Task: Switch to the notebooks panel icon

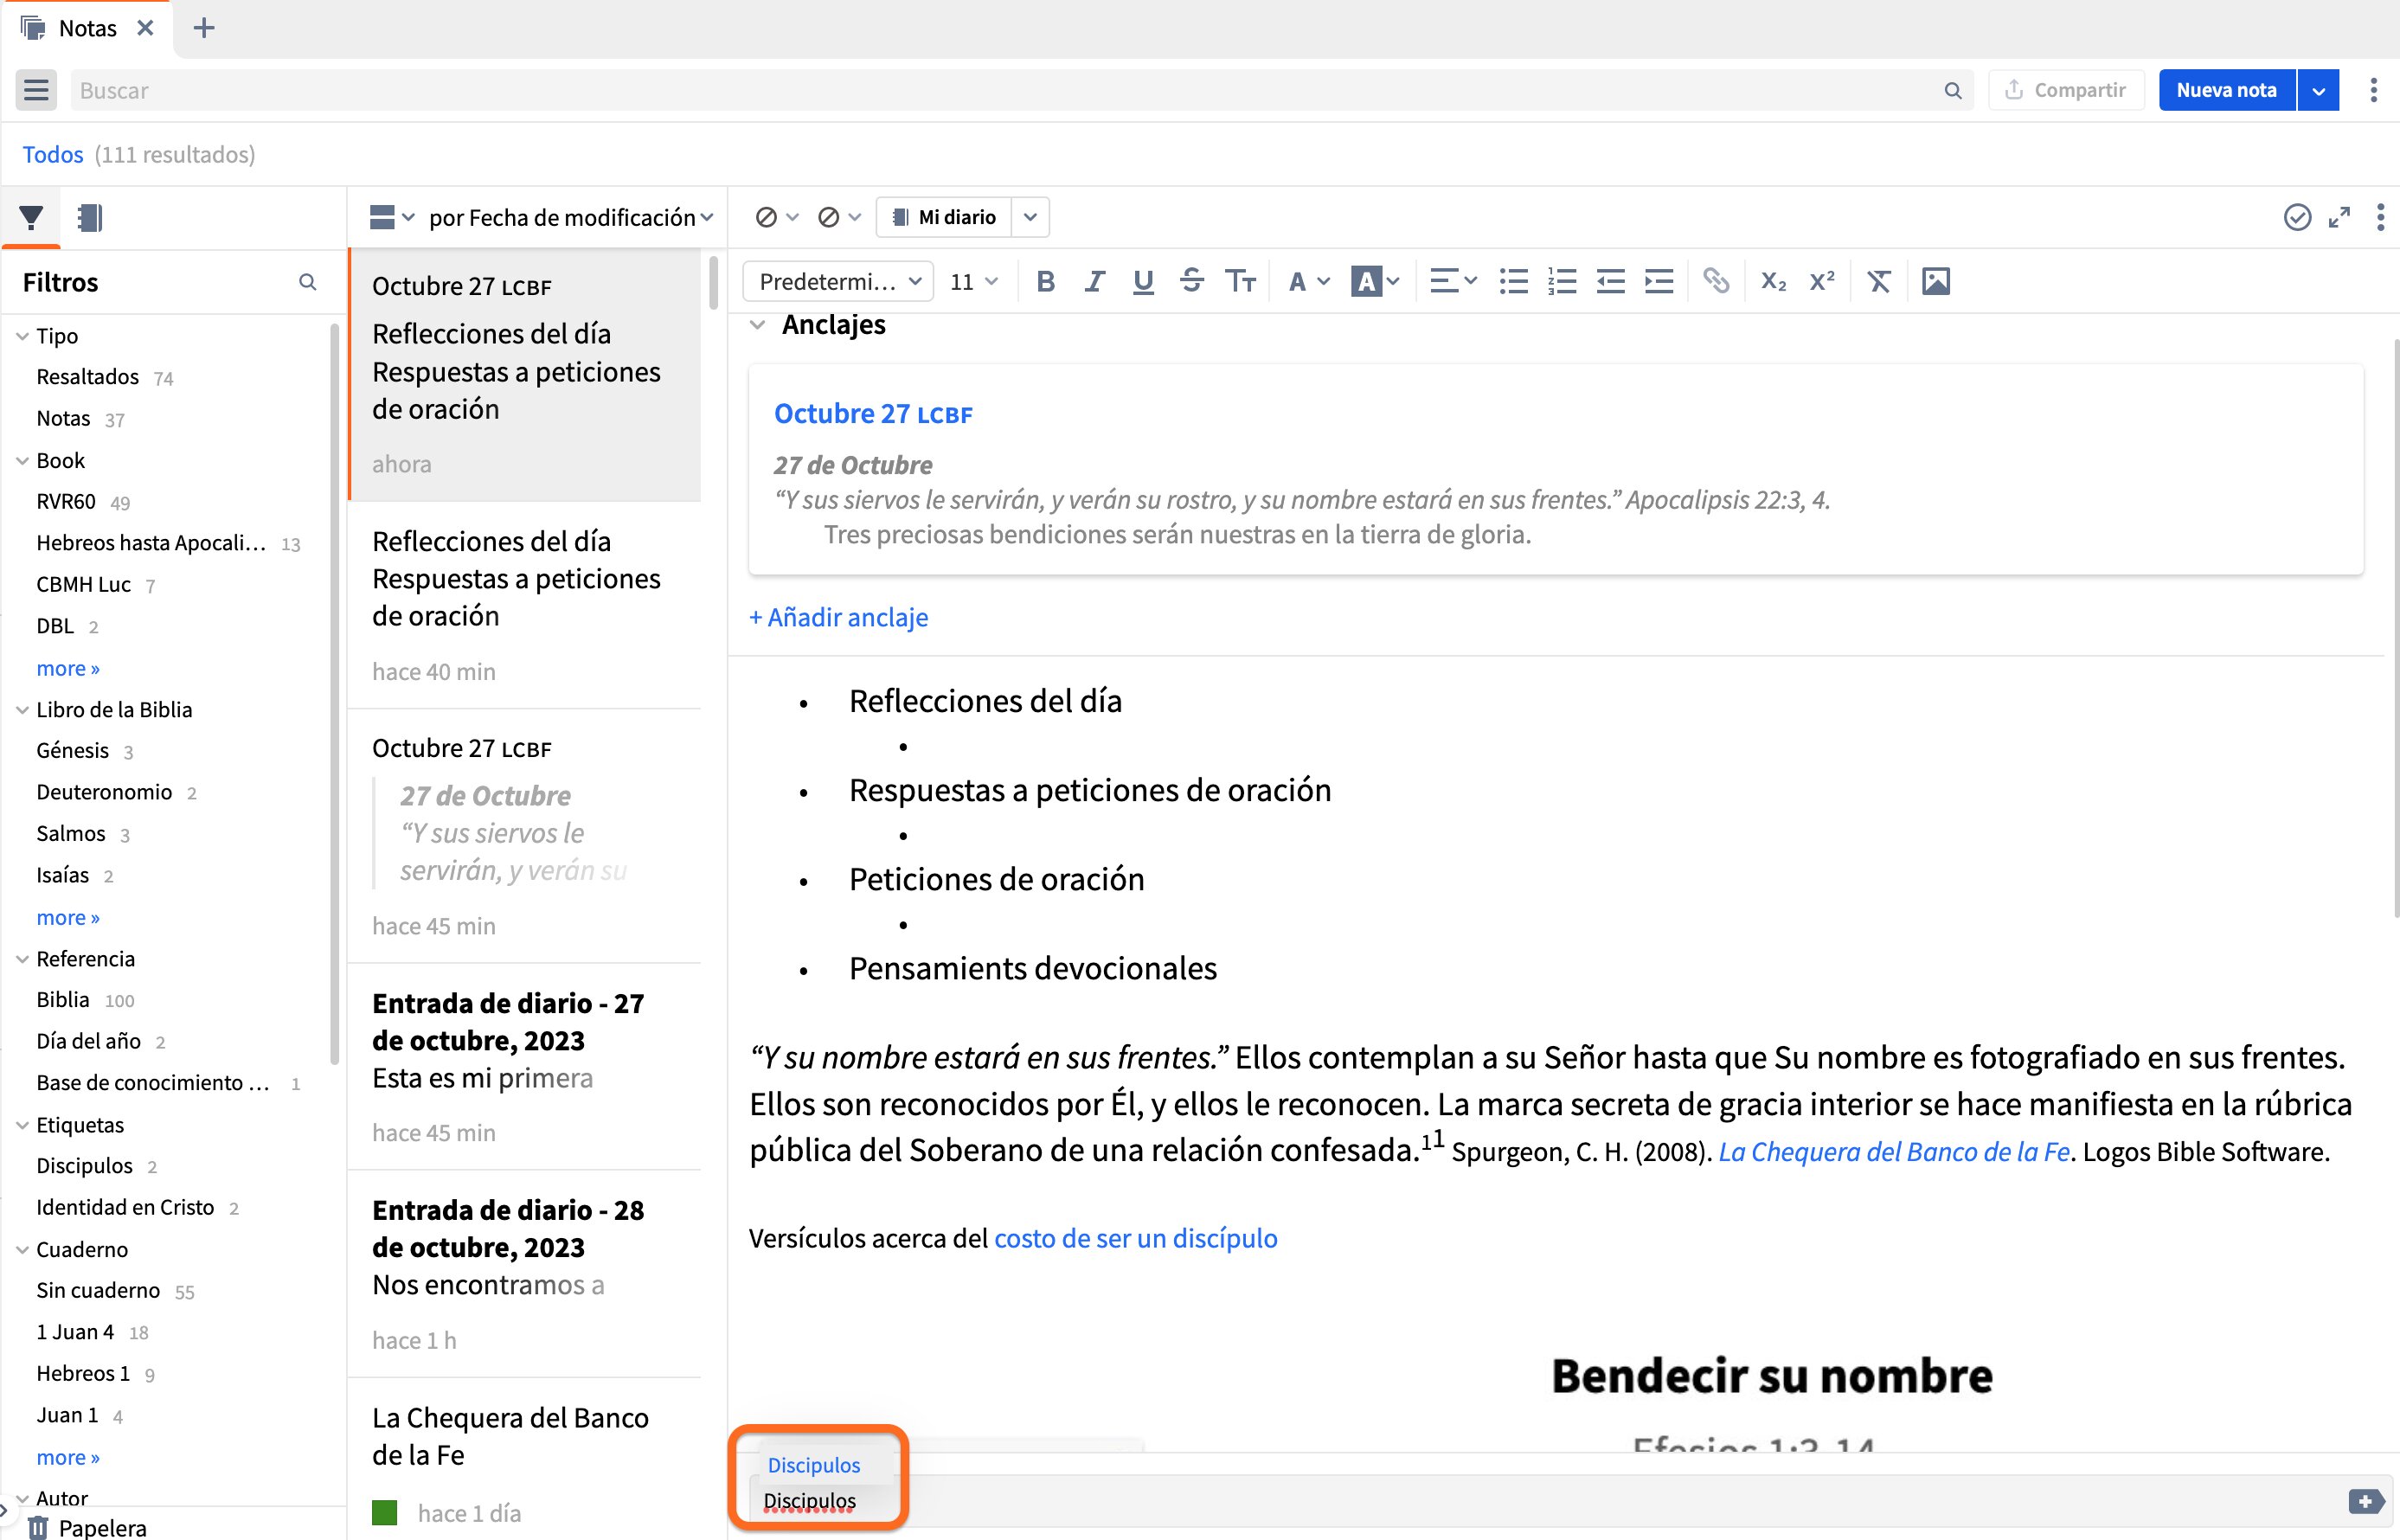Action: coord(90,217)
